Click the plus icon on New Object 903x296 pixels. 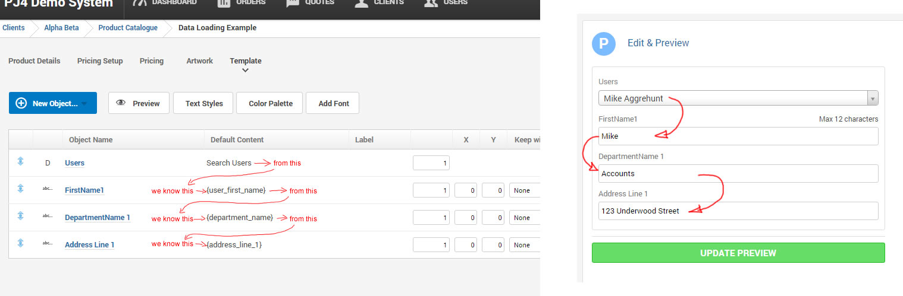[x=21, y=103]
